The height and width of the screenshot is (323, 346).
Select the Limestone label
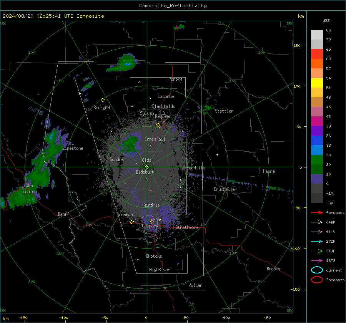[x=73, y=148]
